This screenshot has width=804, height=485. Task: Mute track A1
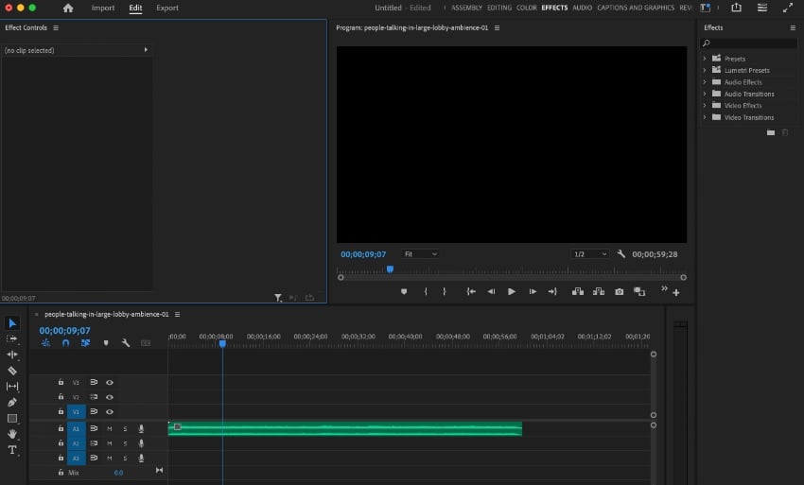(109, 428)
